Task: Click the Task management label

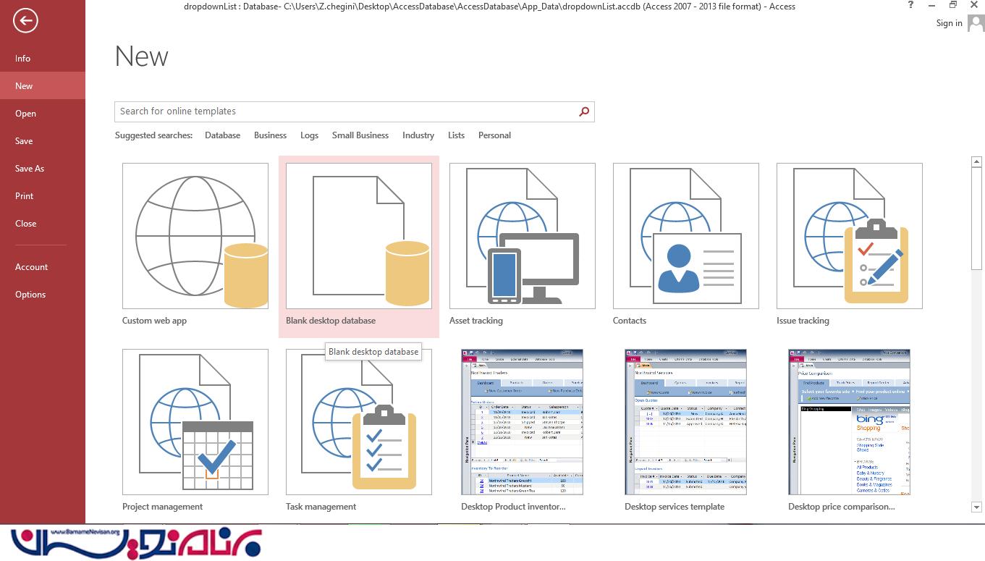Action: tap(321, 507)
